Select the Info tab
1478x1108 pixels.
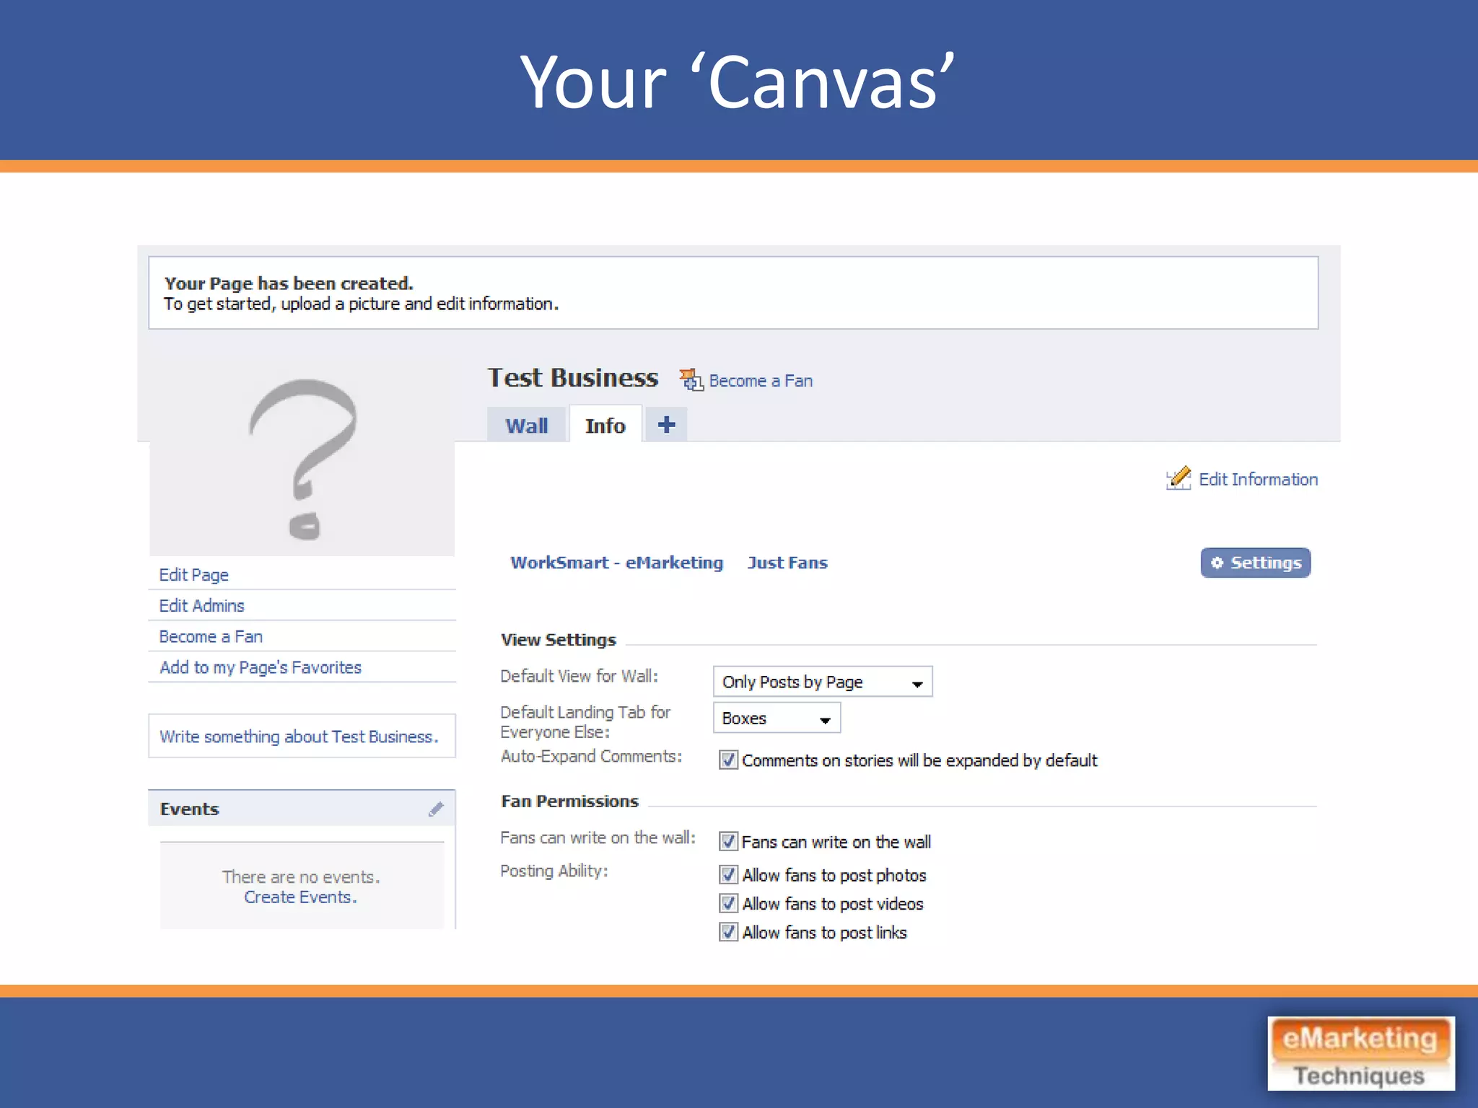[x=605, y=426]
